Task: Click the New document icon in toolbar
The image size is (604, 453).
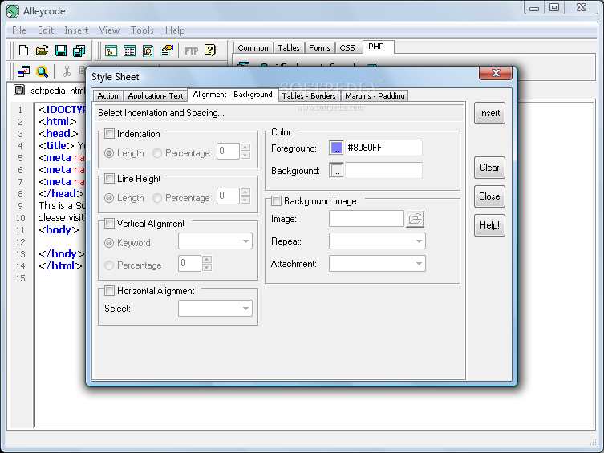Action: (x=23, y=51)
